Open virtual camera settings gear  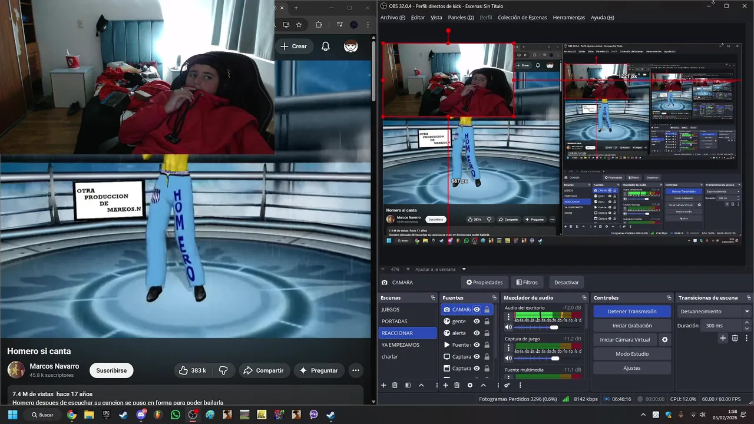(x=665, y=340)
